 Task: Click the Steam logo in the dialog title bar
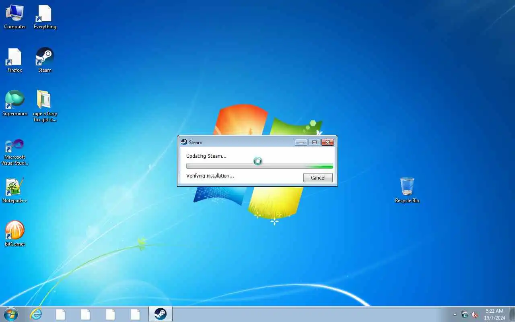click(184, 142)
